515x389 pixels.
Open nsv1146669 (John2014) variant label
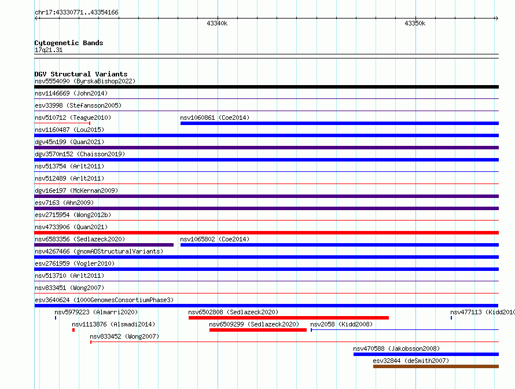pyautogui.click(x=71, y=93)
